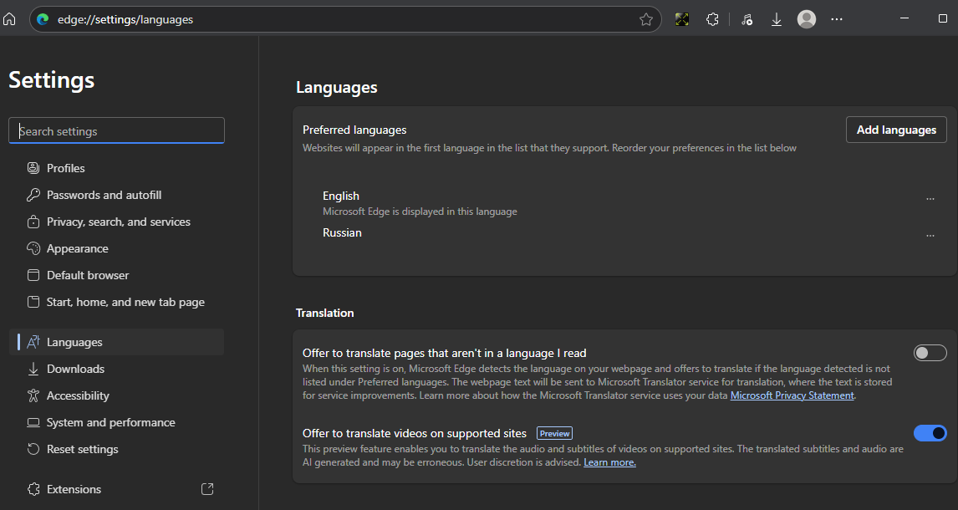Open more actions for Russian language
958x510 pixels.
click(x=930, y=236)
